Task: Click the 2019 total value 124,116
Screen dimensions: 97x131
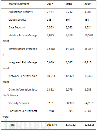Action: point(89,125)
